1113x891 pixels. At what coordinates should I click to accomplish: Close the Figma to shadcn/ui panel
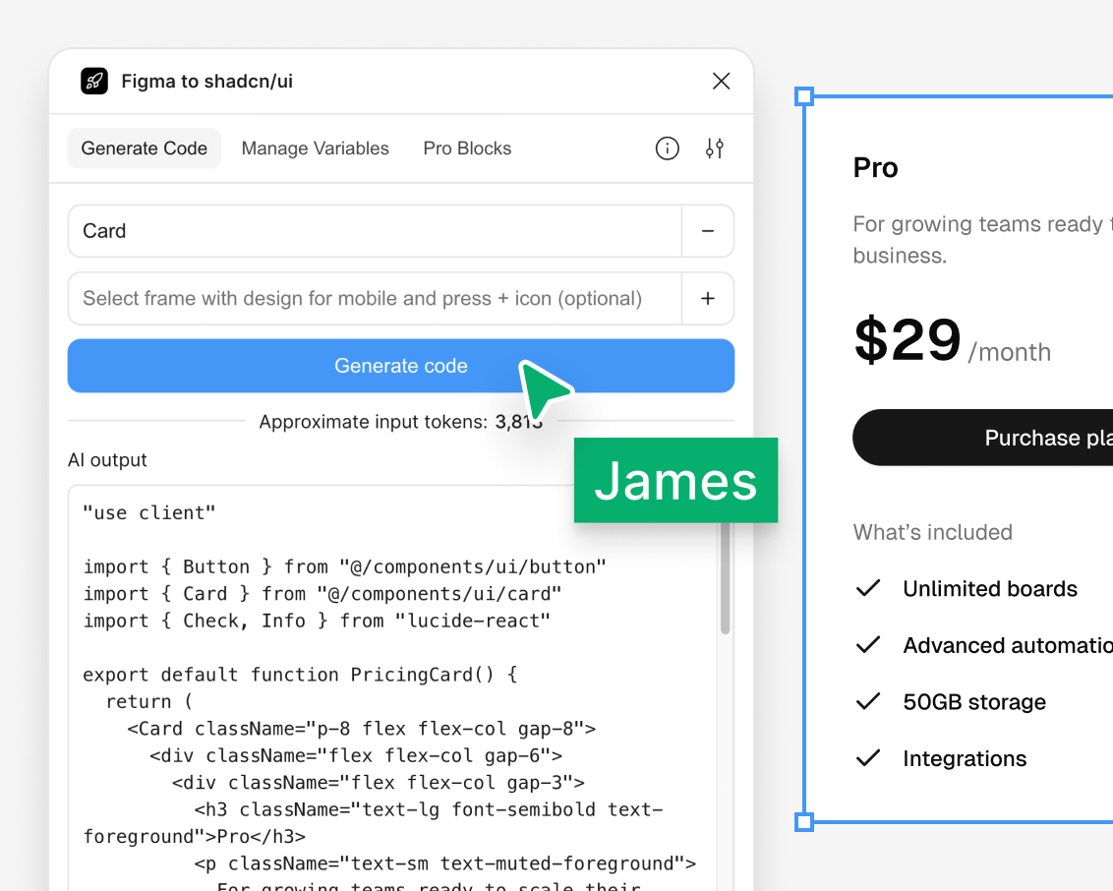(721, 81)
